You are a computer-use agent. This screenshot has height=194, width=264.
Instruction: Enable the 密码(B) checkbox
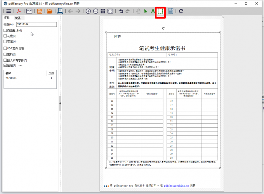pyautogui.click(x=5, y=54)
